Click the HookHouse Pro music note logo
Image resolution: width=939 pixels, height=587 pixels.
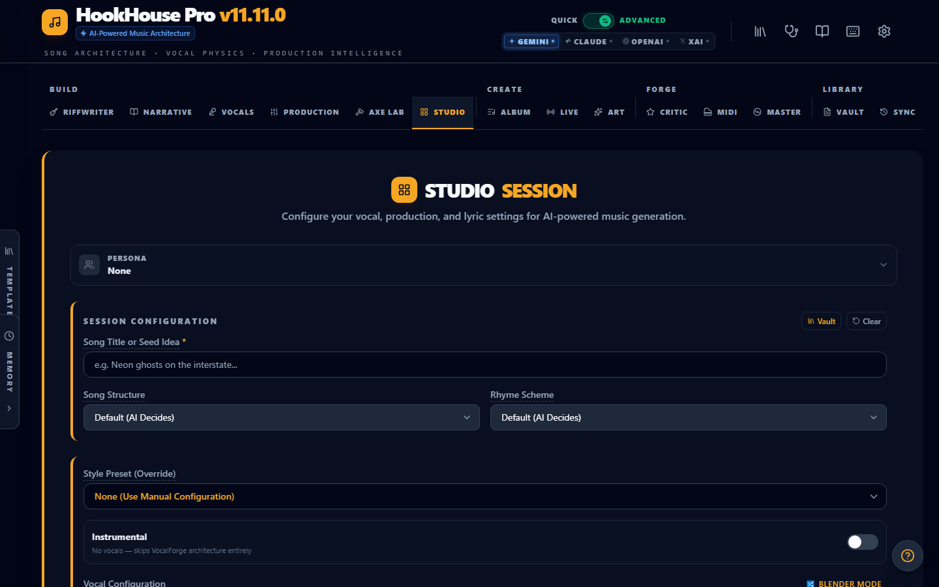click(54, 22)
